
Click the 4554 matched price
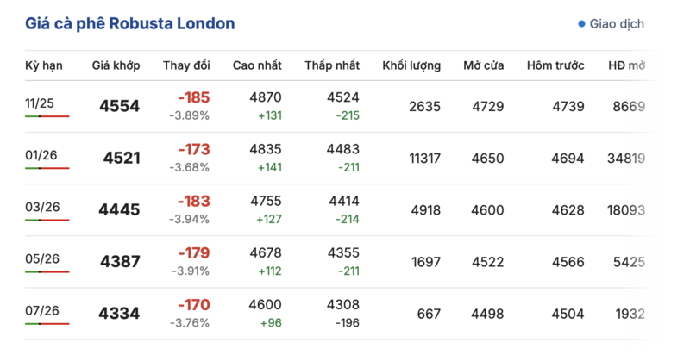tap(119, 107)
